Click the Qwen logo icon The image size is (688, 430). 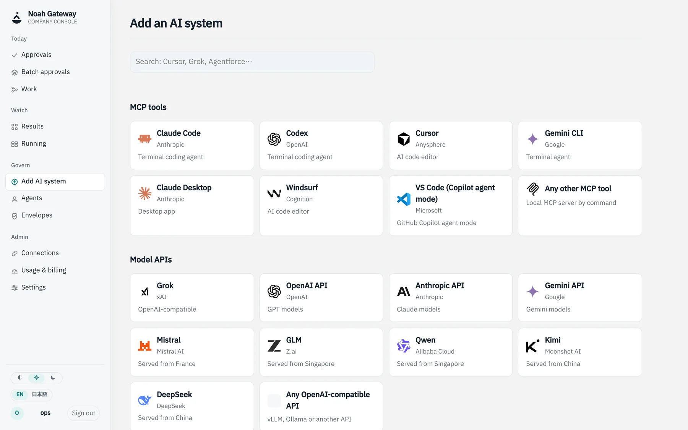[404, 346]
